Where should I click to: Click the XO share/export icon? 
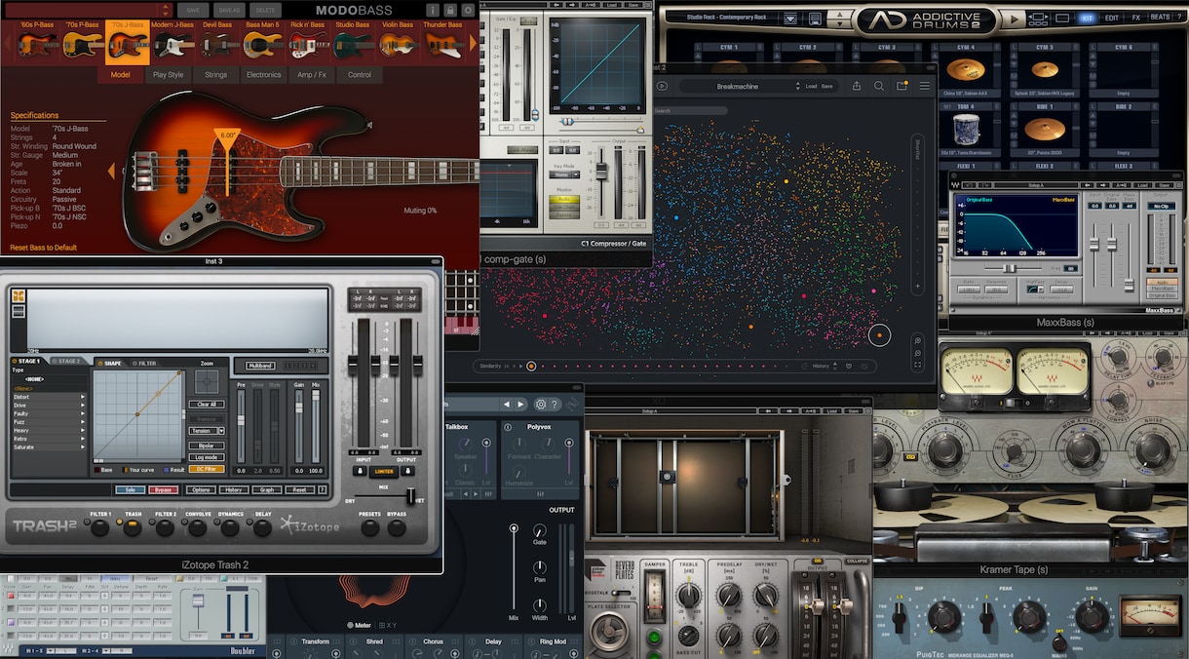point(856,86)
